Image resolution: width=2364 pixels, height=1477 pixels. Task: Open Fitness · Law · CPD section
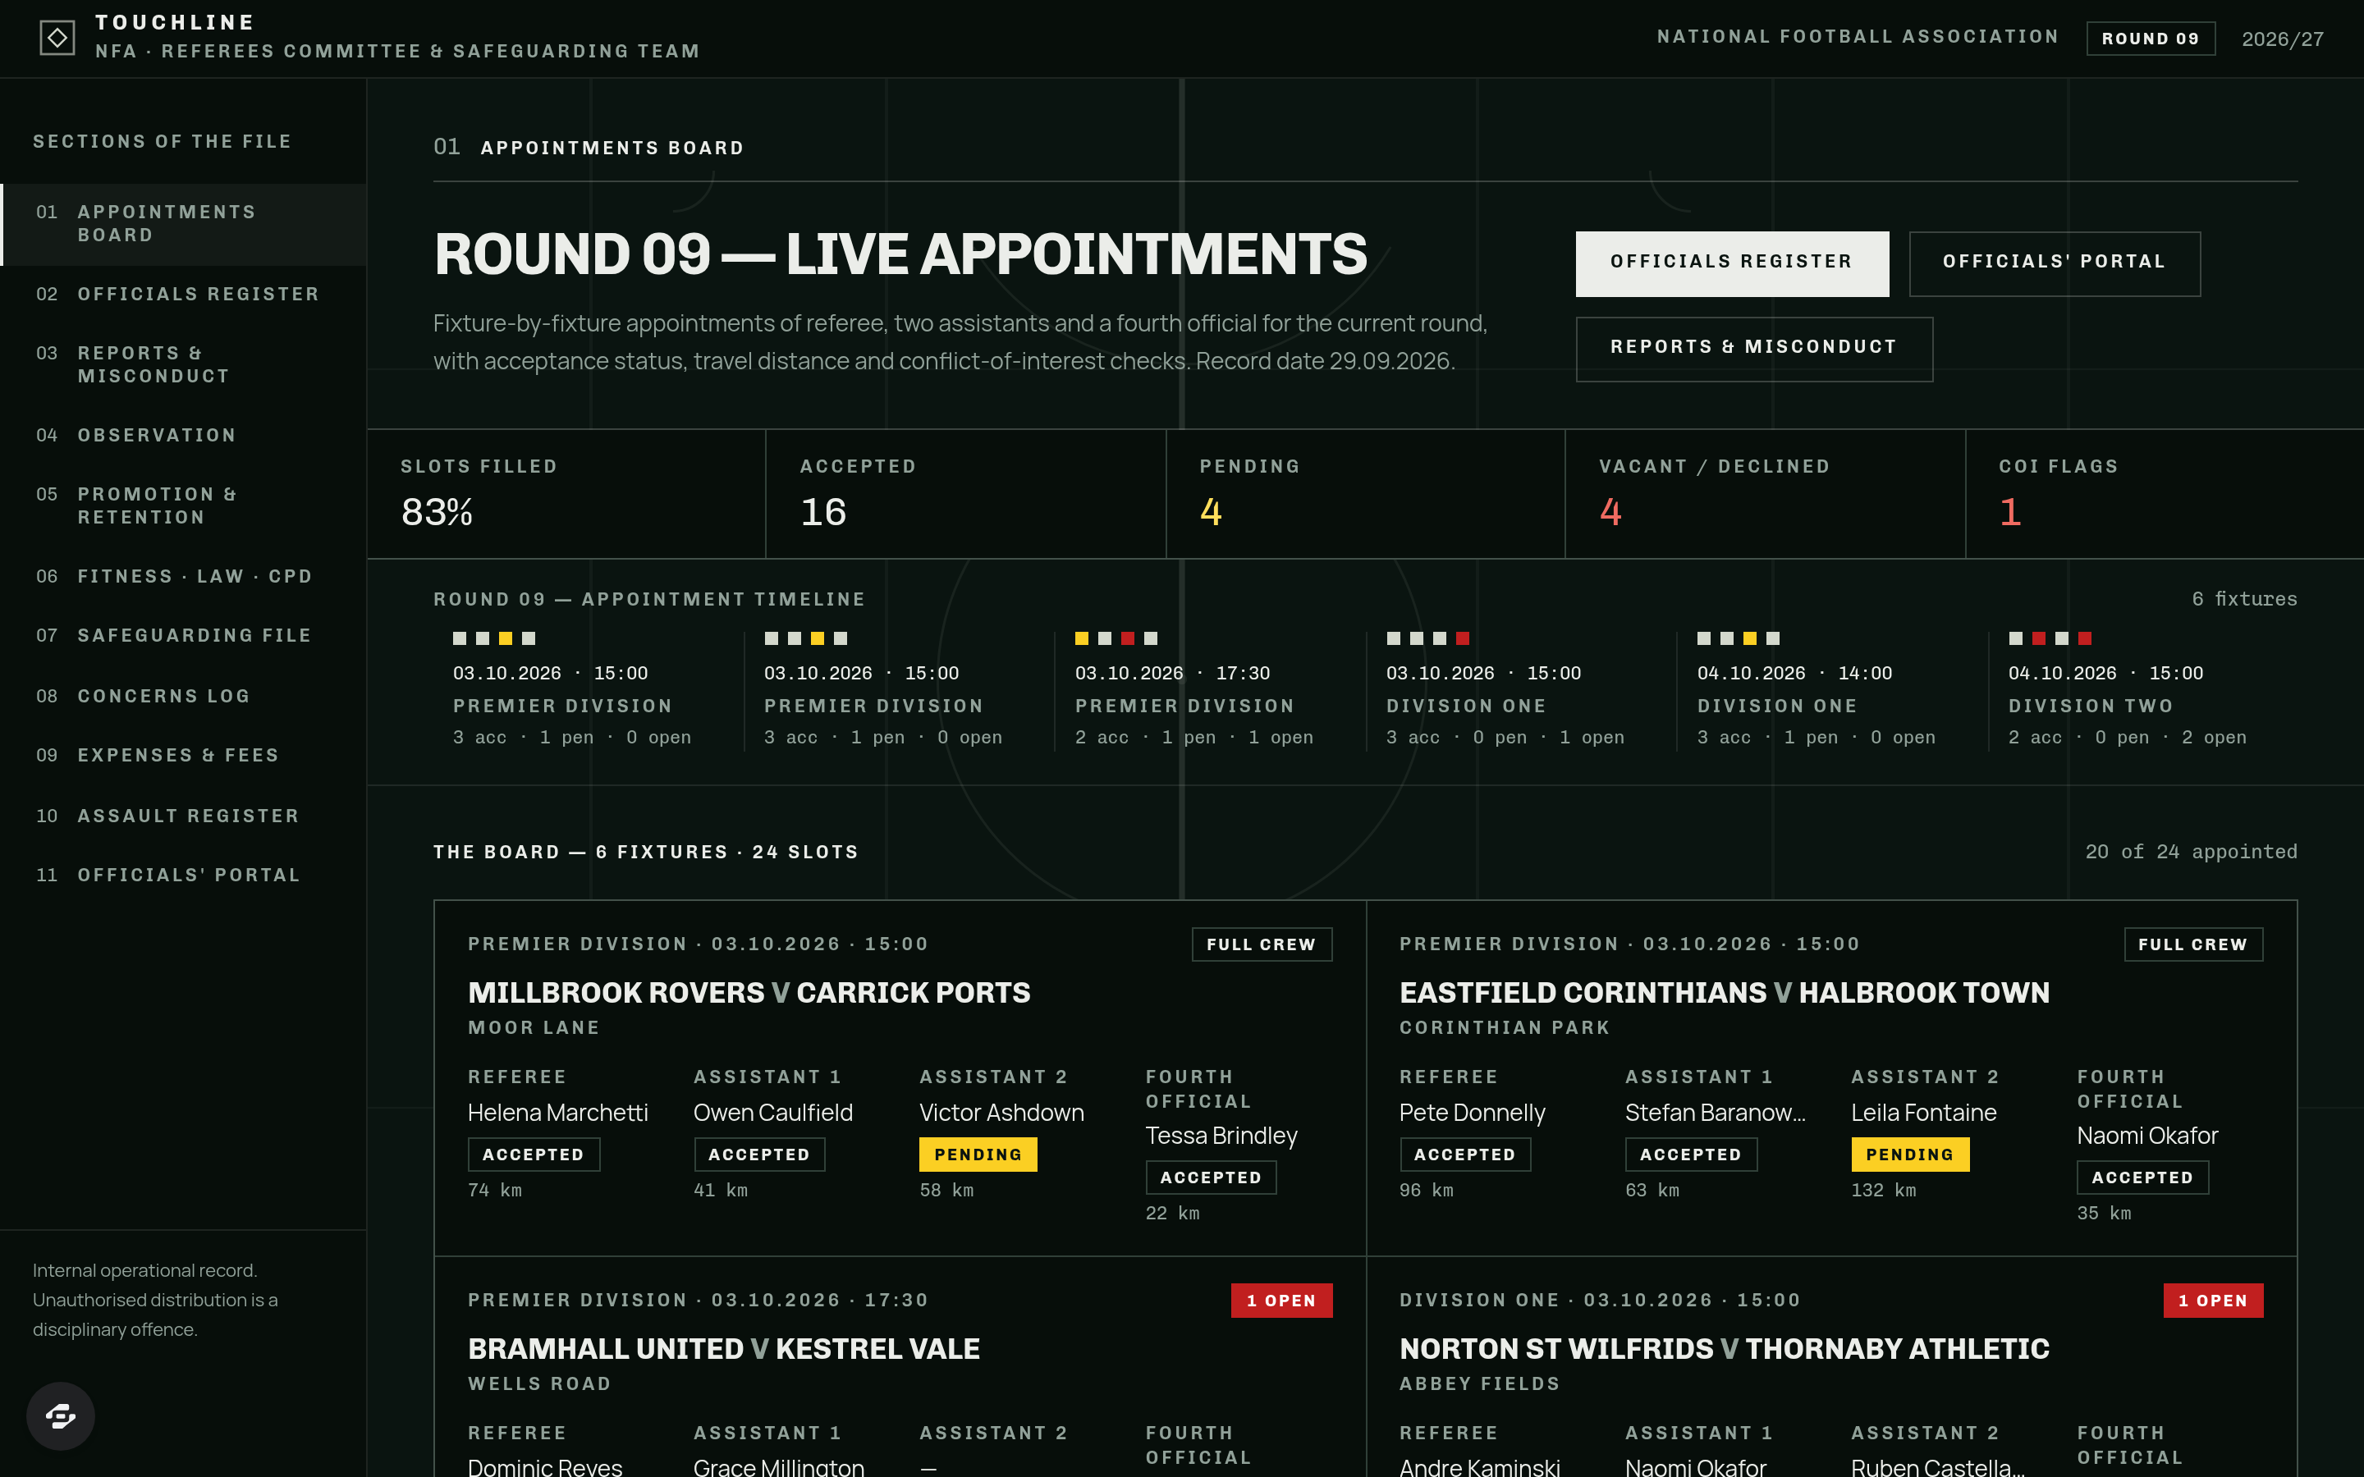click(184, 575)
